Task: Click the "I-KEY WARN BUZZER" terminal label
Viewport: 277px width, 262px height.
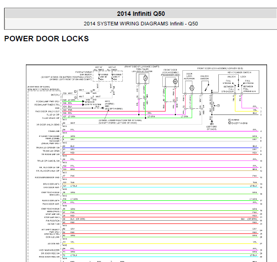Action: tap(49, 250)
